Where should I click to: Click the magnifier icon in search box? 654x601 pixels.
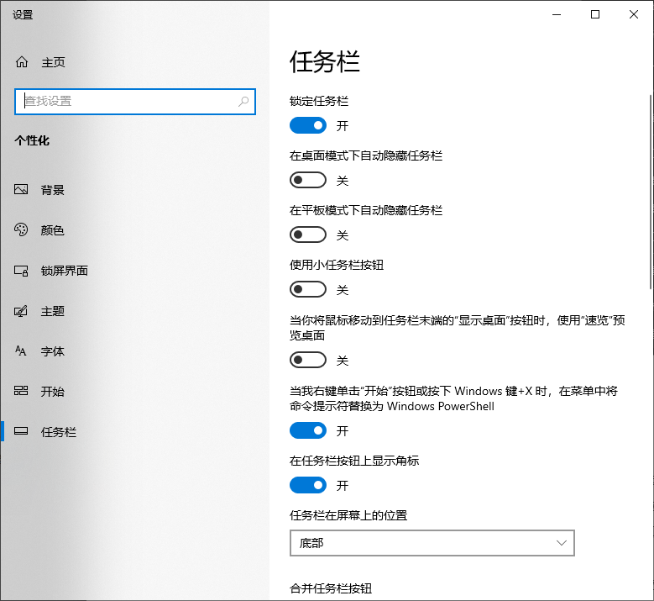click(243, 102)
